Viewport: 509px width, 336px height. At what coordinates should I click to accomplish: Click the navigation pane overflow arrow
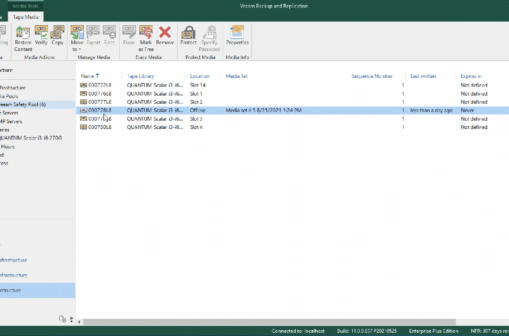[71, 319]
